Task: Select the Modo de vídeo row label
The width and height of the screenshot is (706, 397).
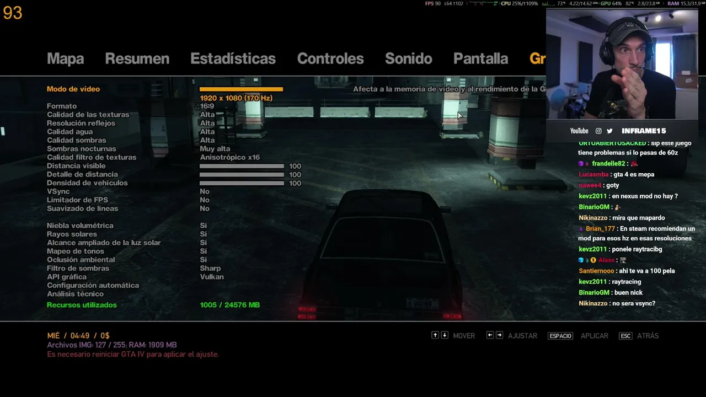Action: coord(73,89)
